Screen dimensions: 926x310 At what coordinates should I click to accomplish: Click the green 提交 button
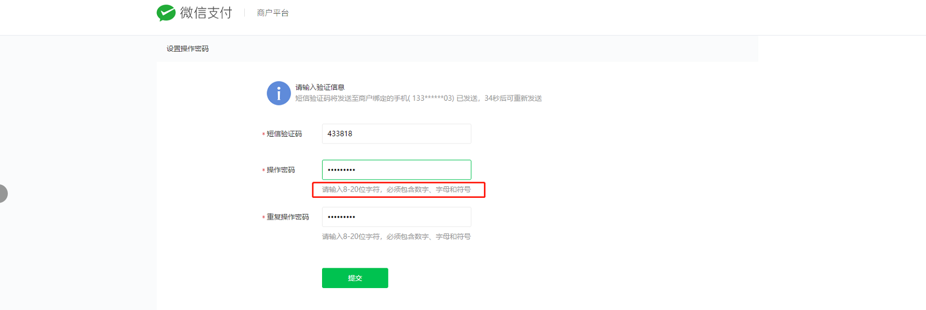(x=355, y=278)
